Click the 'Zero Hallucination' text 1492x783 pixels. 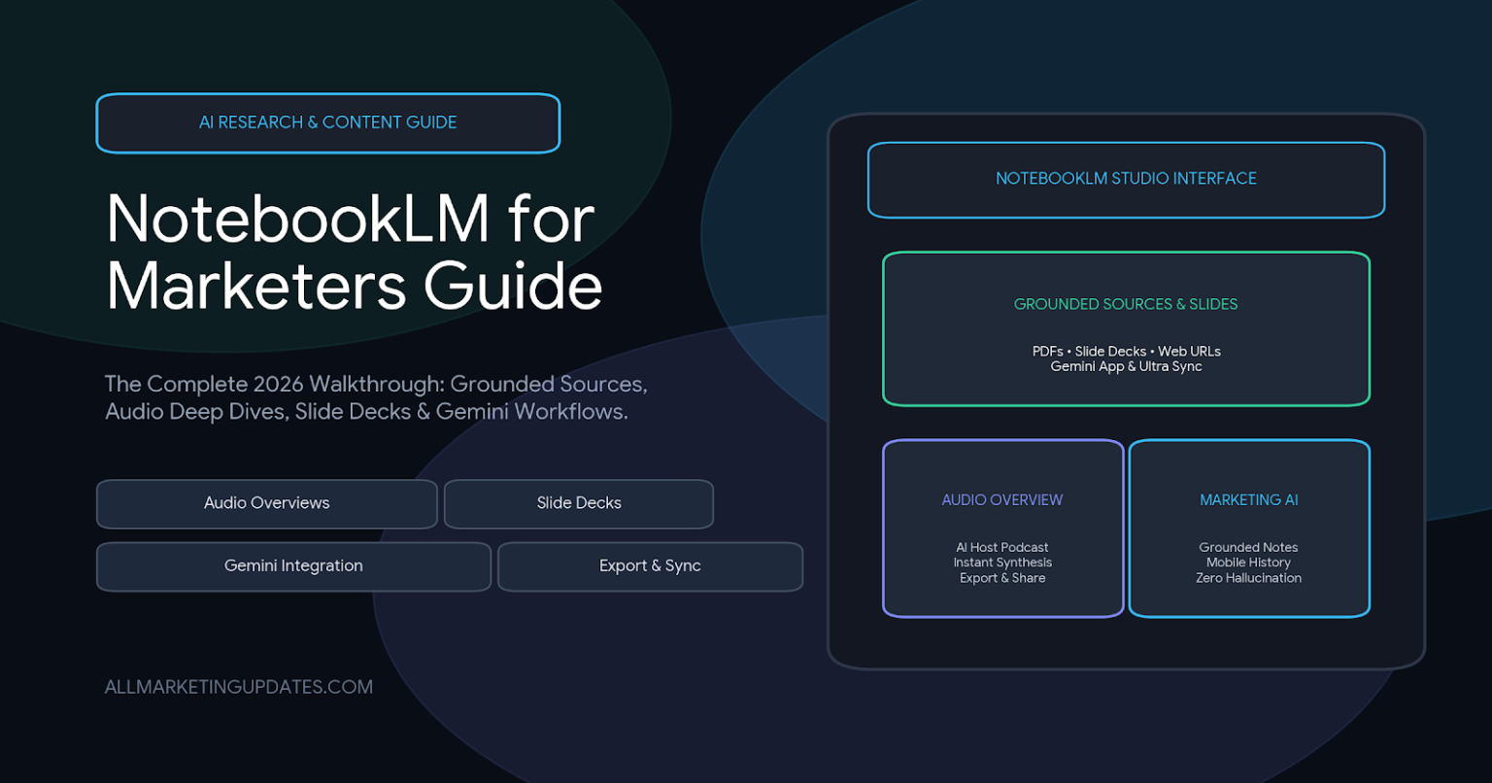(x=1249, y=578)
